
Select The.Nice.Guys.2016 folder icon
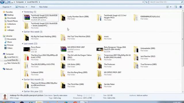pos(27,57)
